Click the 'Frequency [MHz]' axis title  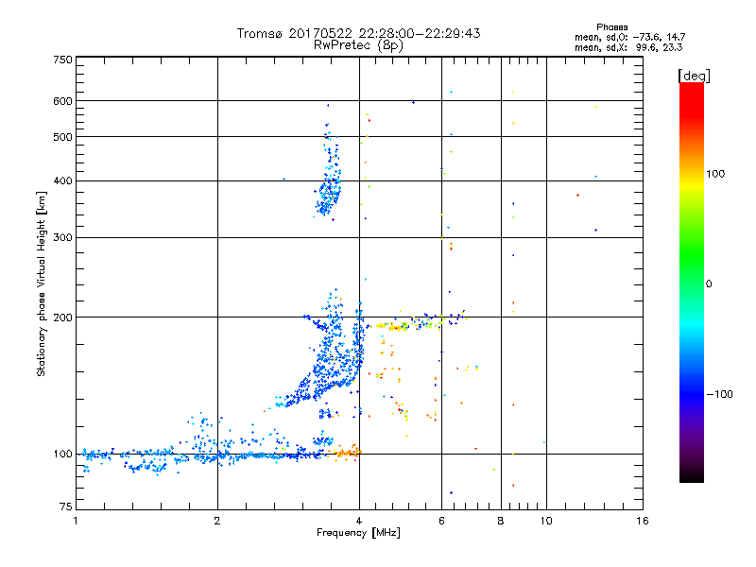coord(358,533)
